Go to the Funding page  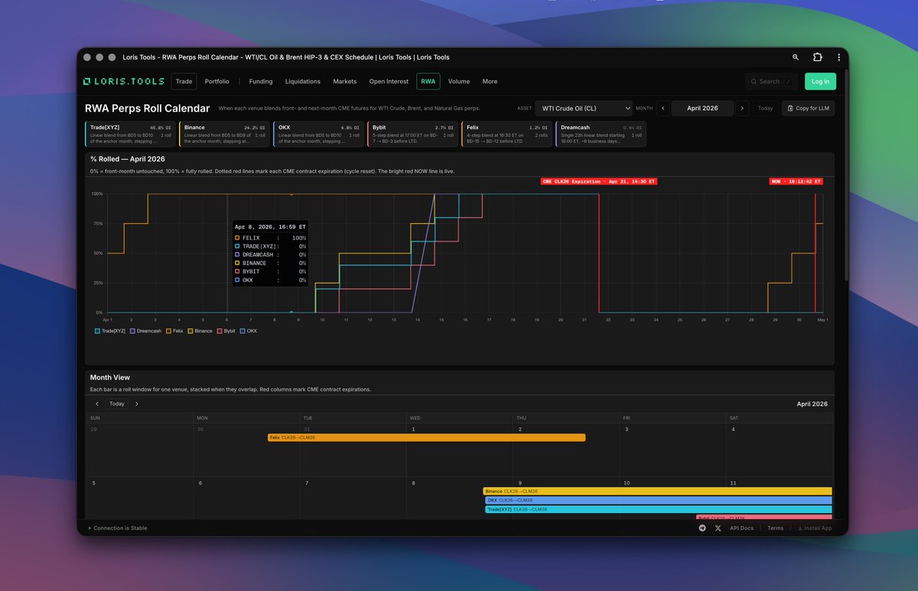(261, 81)
